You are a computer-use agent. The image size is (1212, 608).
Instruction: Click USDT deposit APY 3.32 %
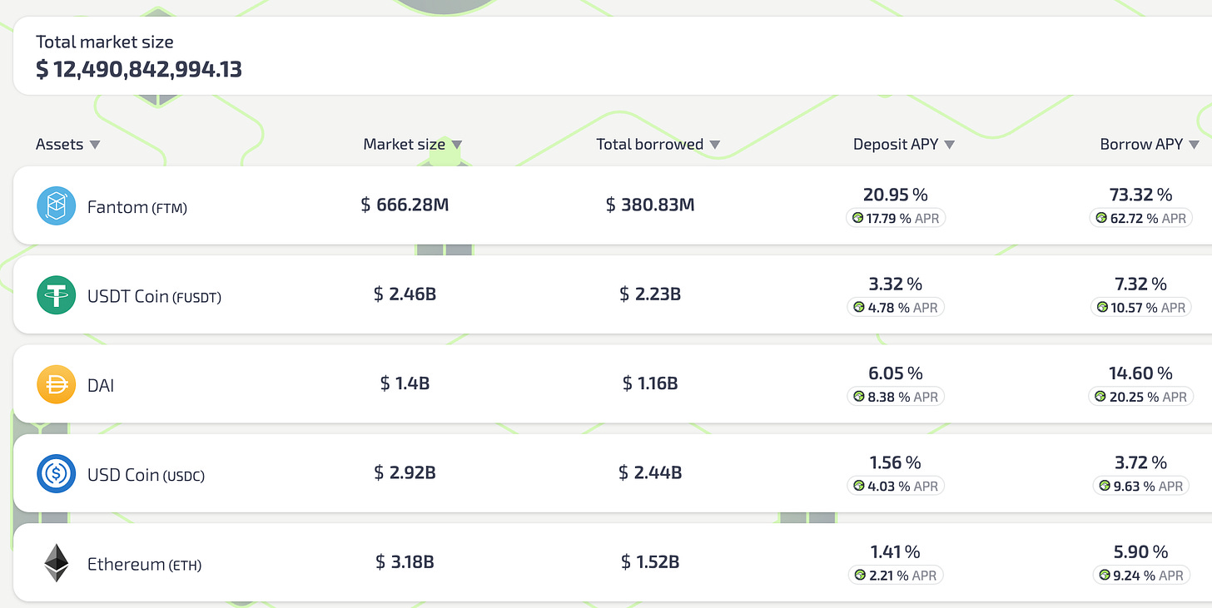point(896,284)
